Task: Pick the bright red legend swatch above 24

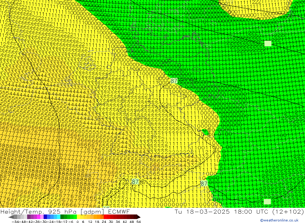Action: [x=105, y=217]
